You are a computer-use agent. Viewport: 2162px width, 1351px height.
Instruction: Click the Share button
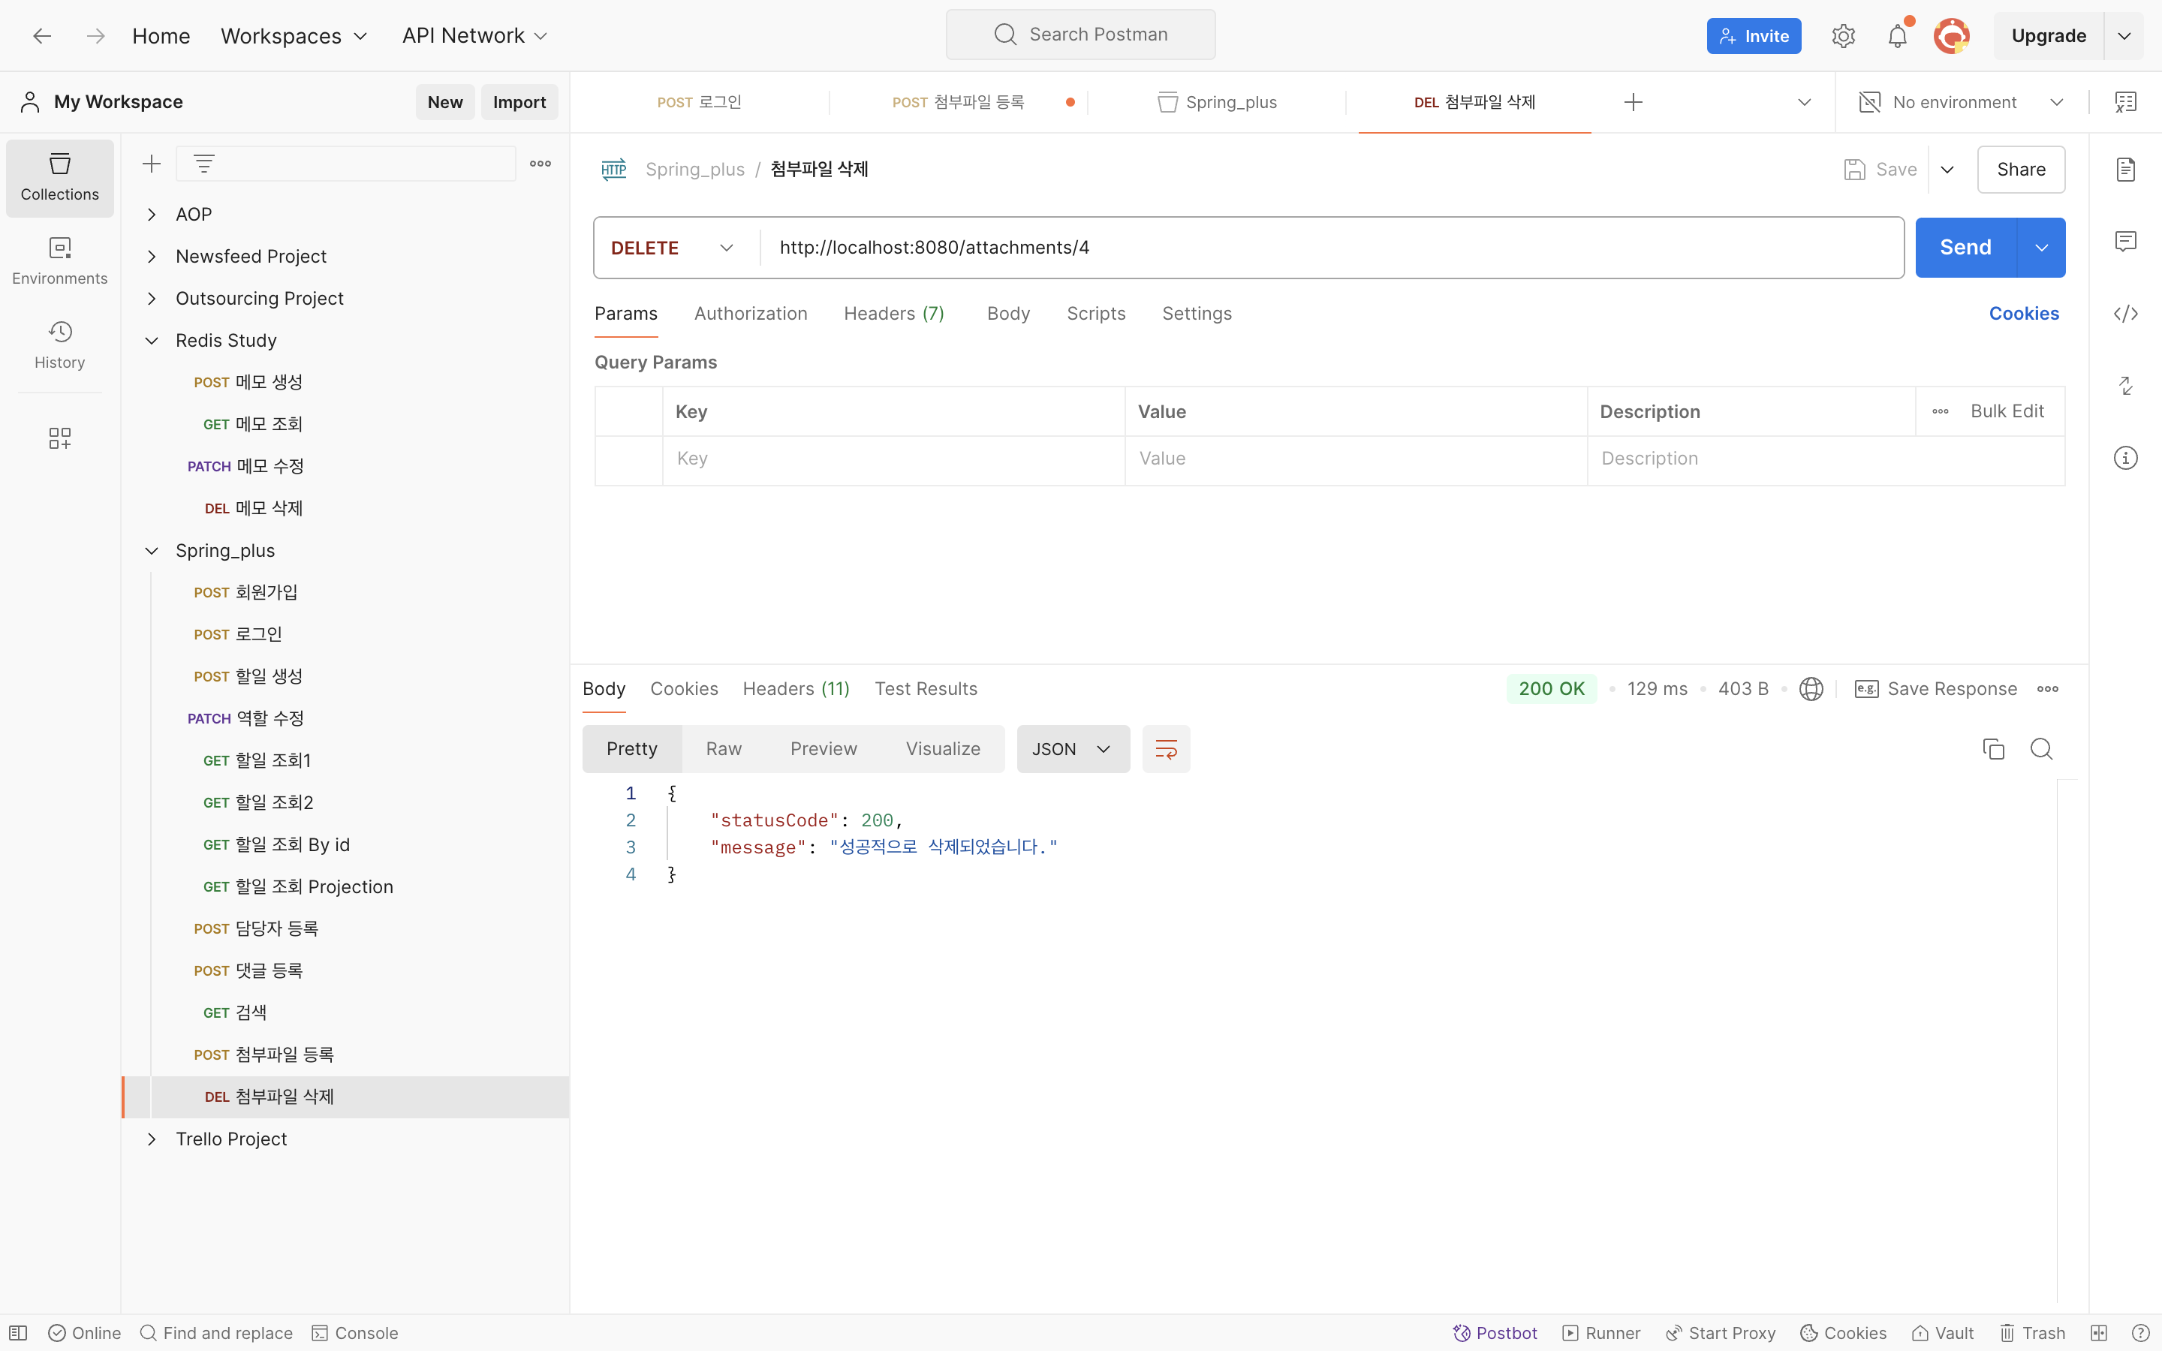coord(2021,169)
